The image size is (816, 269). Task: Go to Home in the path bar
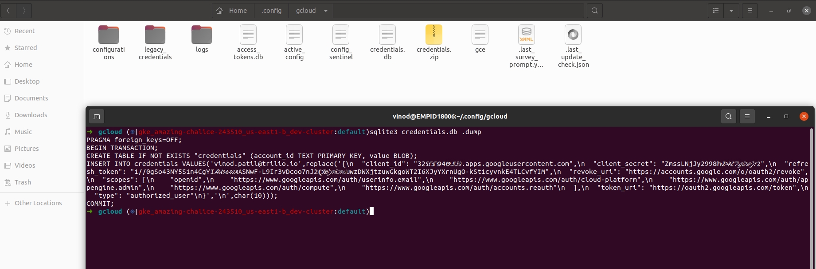click(232, 11)
